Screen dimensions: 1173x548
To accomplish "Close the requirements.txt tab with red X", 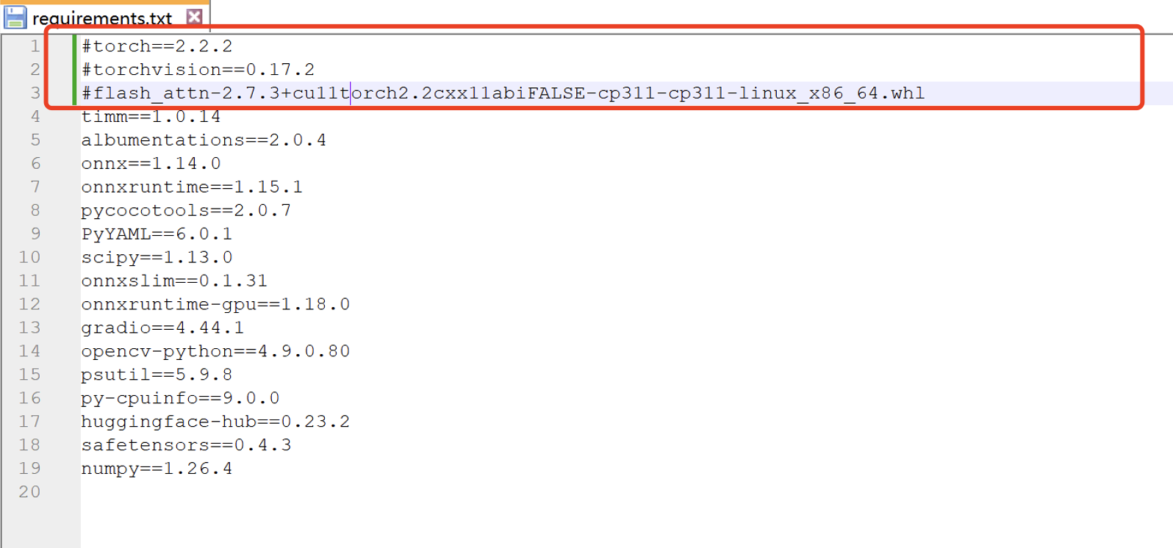I will (194, 16).
